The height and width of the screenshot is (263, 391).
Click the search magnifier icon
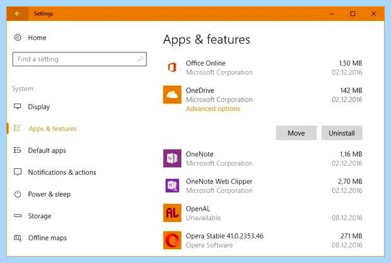pos(141,59)
